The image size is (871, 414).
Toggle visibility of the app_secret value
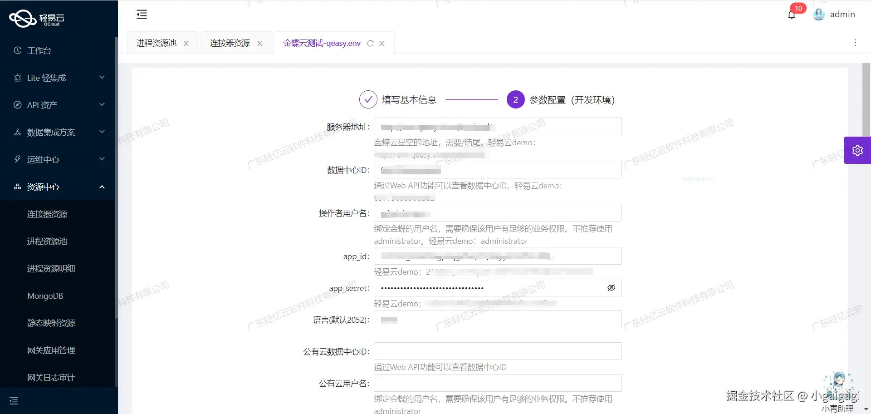pyautogui.click(x=611, y=287)
